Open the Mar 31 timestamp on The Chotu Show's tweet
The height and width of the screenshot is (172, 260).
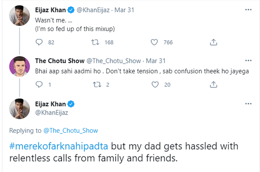pyautogui.click(x=156, y=61)
